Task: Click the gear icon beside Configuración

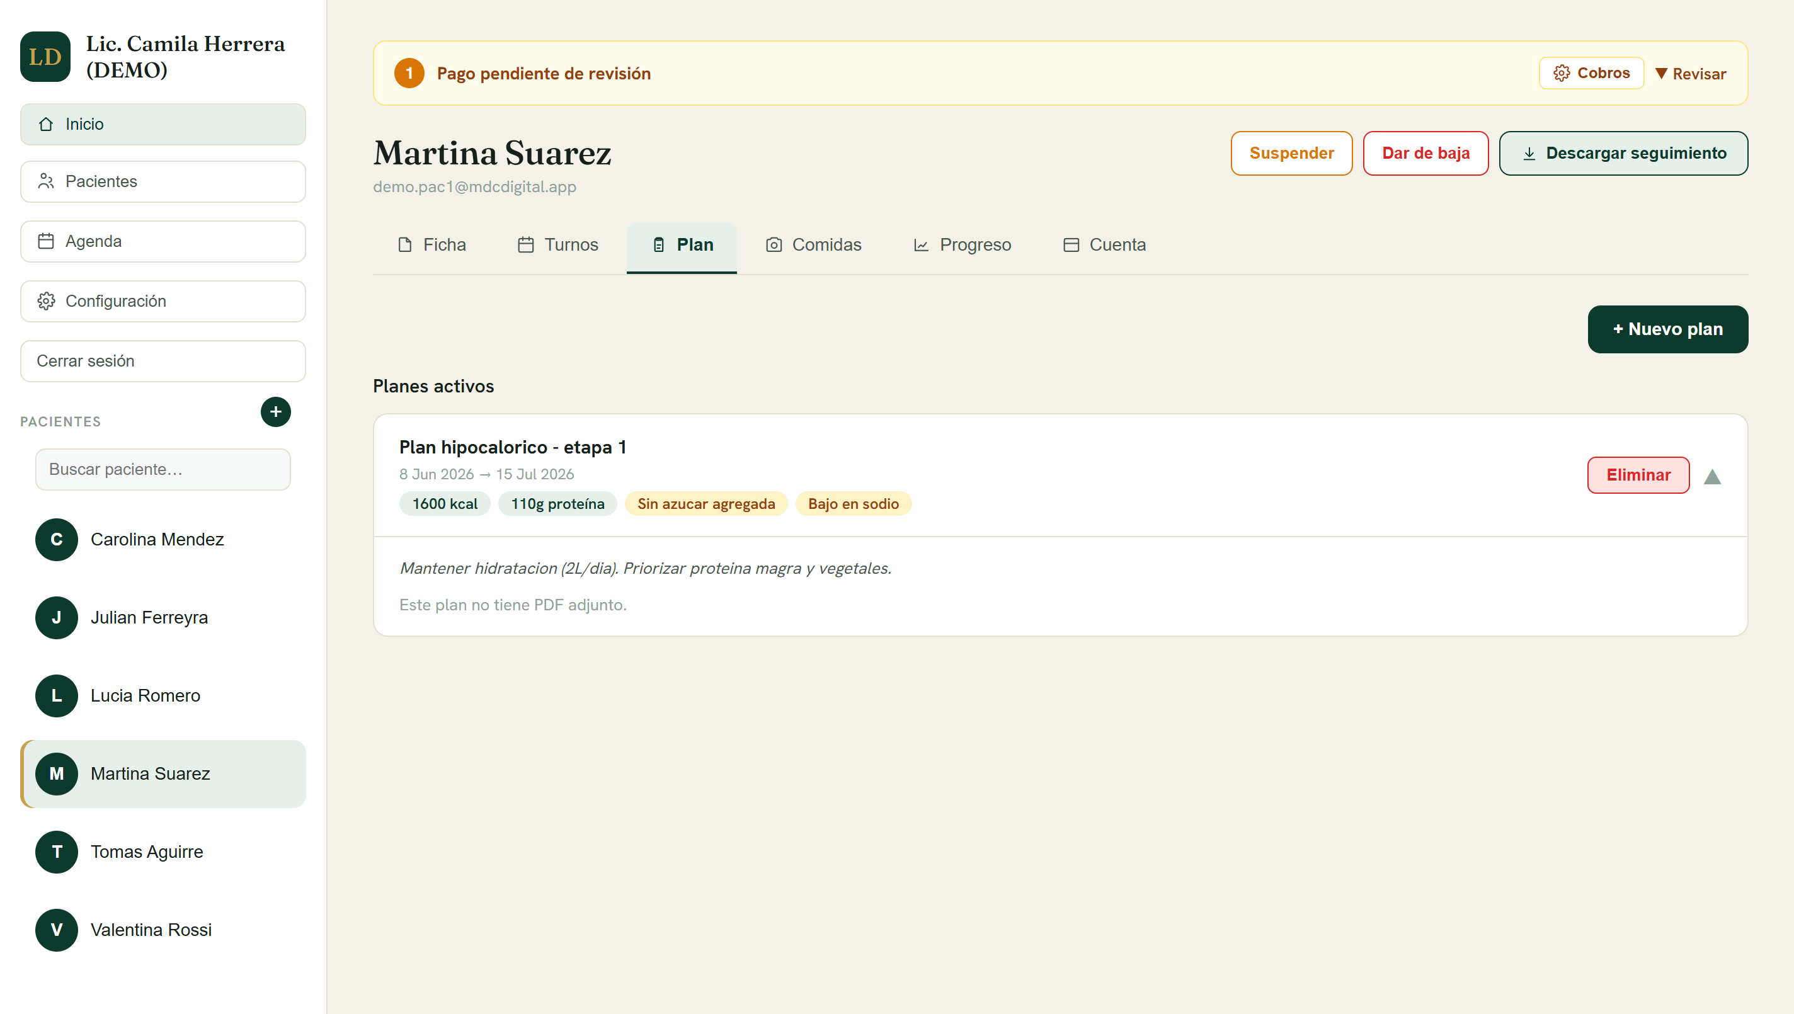Action: click(x=46, y=301)
